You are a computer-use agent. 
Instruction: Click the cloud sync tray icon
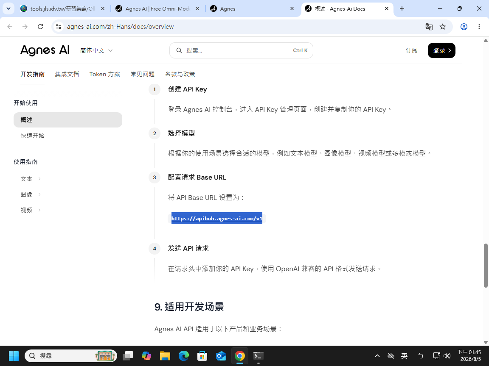click(391, 356)
